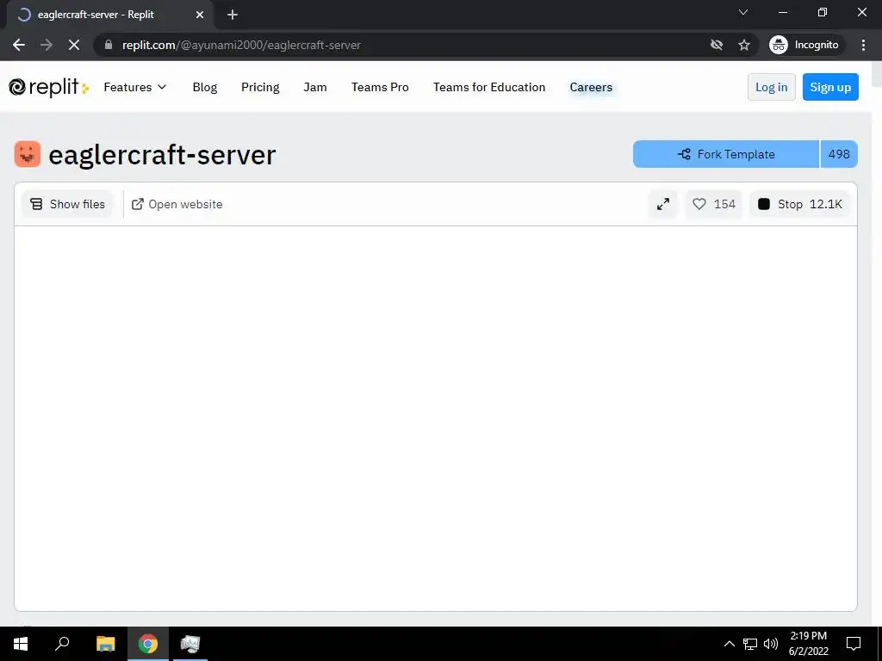Open the Blog page
882x661 pixels.
point(205,87)
